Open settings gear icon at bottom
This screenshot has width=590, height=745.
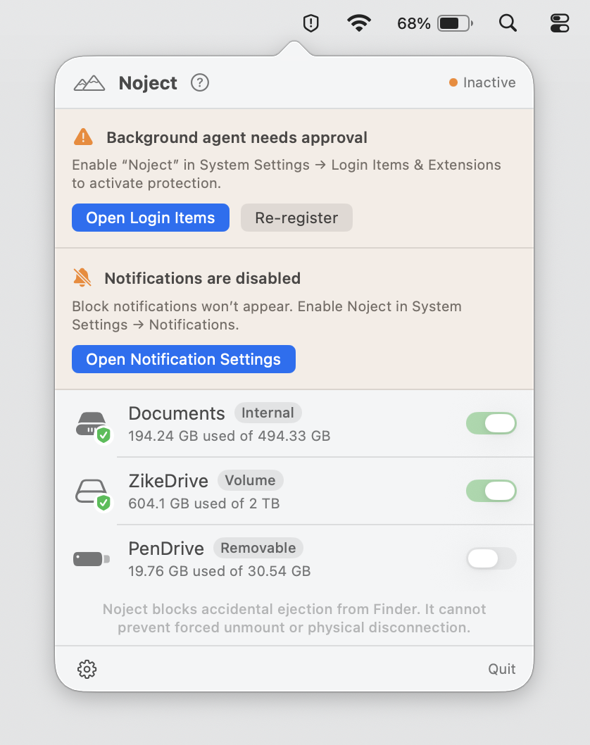pyautogui.click(x=87, y=669)
